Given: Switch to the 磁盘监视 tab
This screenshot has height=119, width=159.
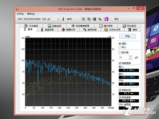Looking at the screenshot, I should [x=55, y=26].
